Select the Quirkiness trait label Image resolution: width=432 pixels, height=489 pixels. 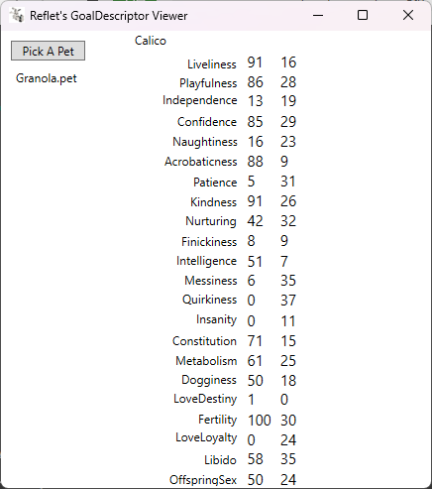(209, 300)
